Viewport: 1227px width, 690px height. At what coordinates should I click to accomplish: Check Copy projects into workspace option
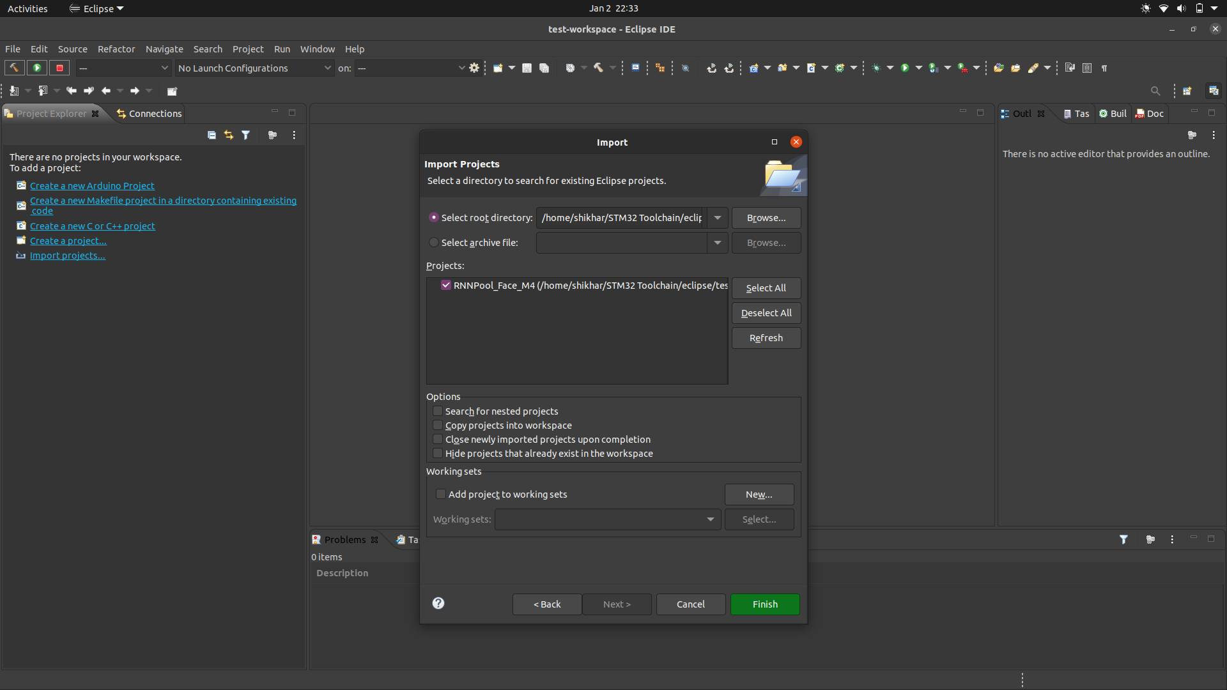[438, 425]
